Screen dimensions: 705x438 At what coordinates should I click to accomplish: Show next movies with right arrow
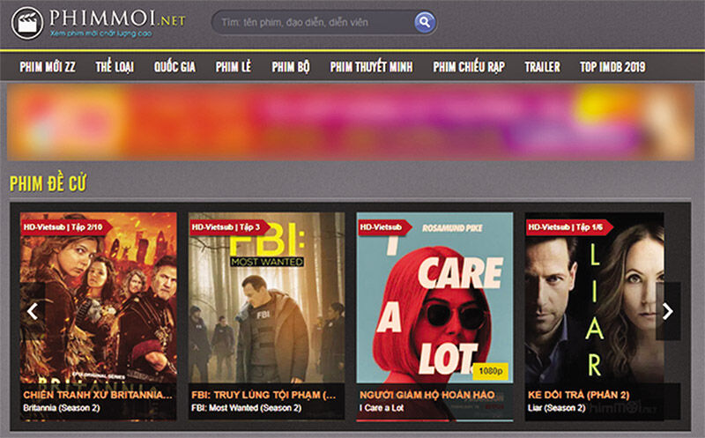[x=668, y=311]
